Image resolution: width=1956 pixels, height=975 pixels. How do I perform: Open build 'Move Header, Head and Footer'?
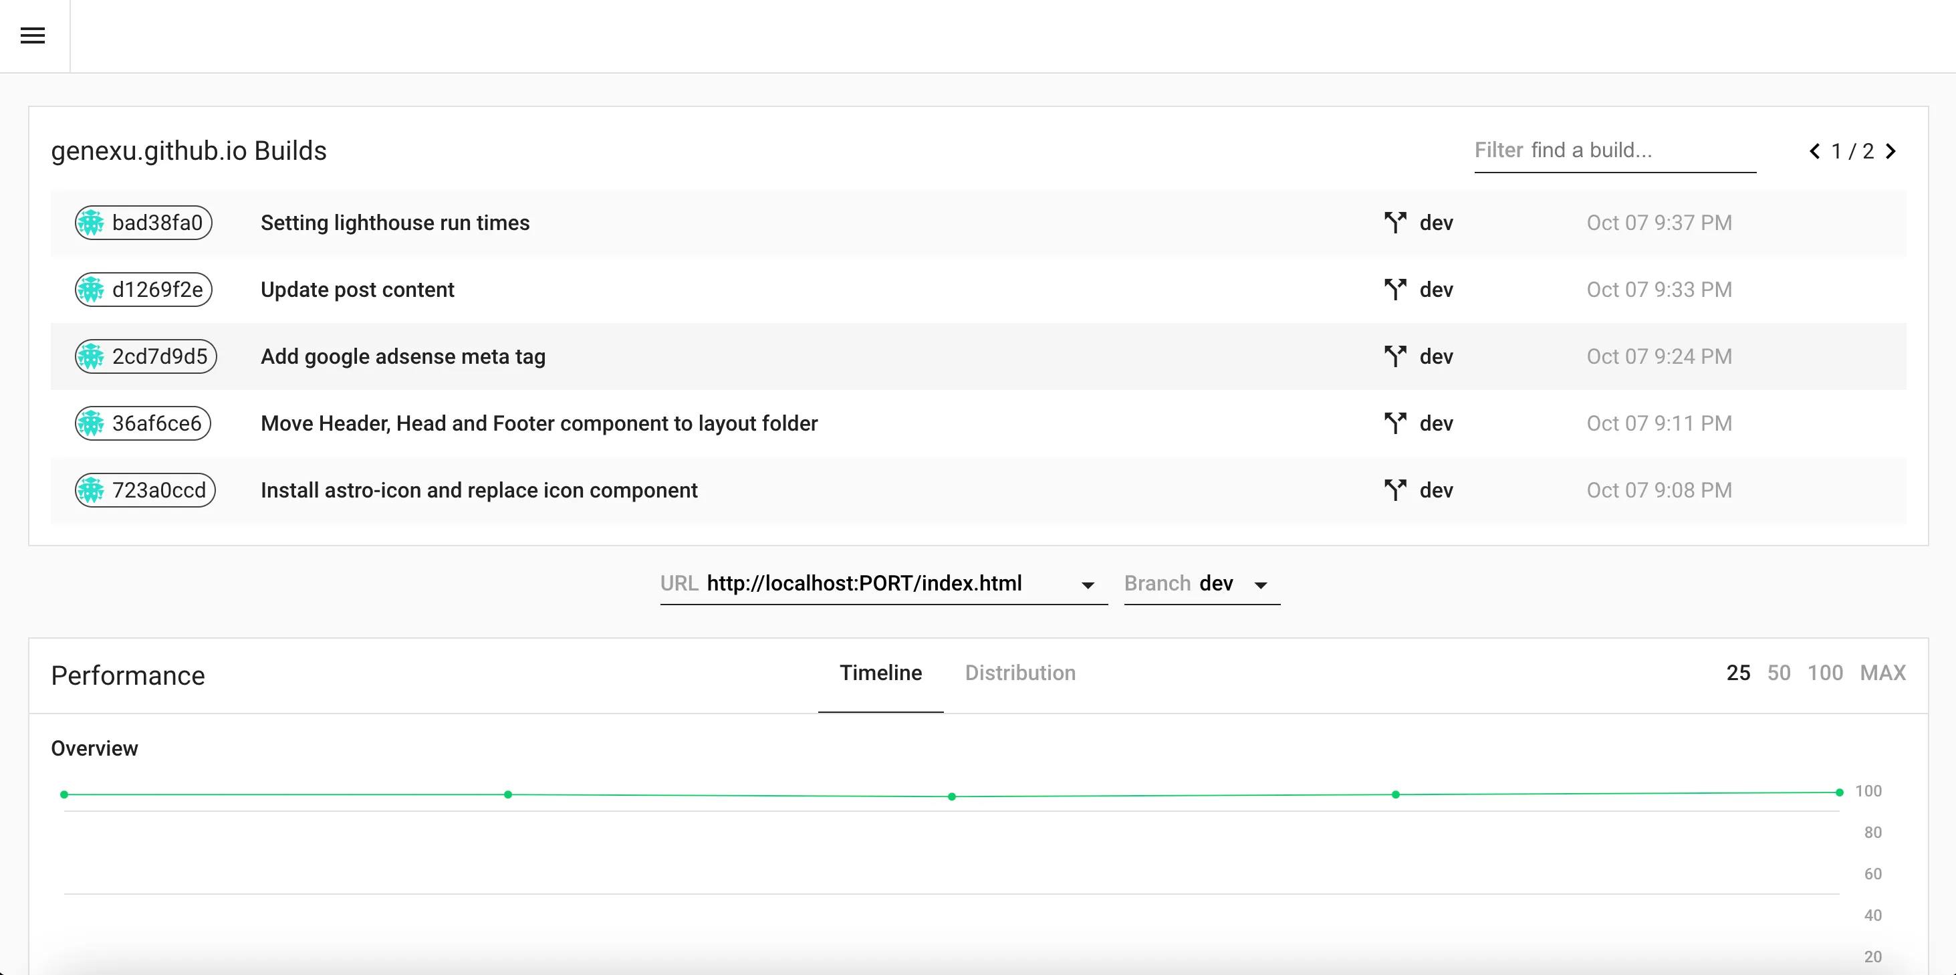(x=538, y=424)
